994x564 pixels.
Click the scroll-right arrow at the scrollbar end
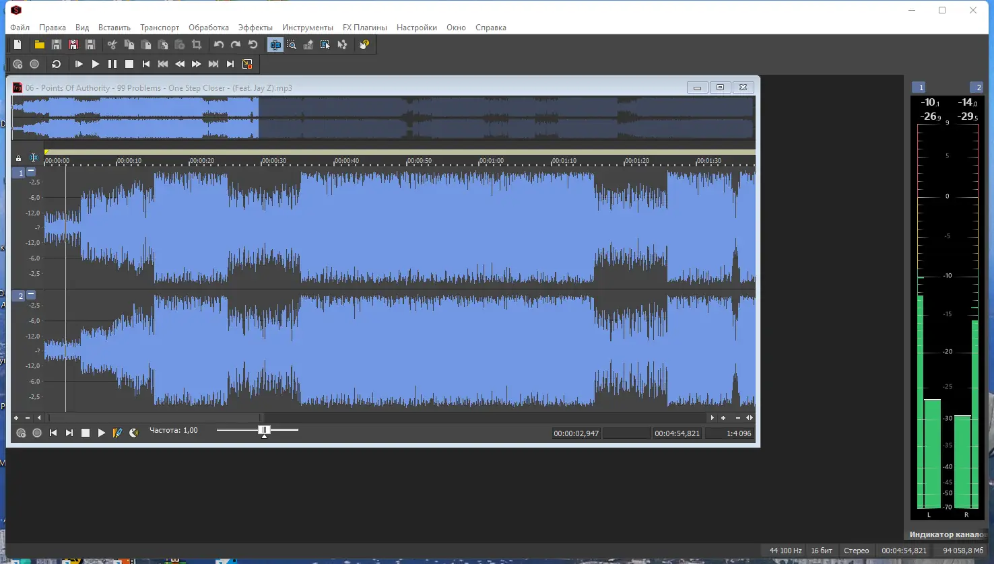tap(712, 418)
